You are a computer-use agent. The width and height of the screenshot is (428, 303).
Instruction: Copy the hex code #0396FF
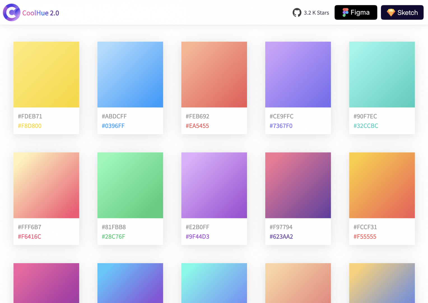click(x=113, y=126)
